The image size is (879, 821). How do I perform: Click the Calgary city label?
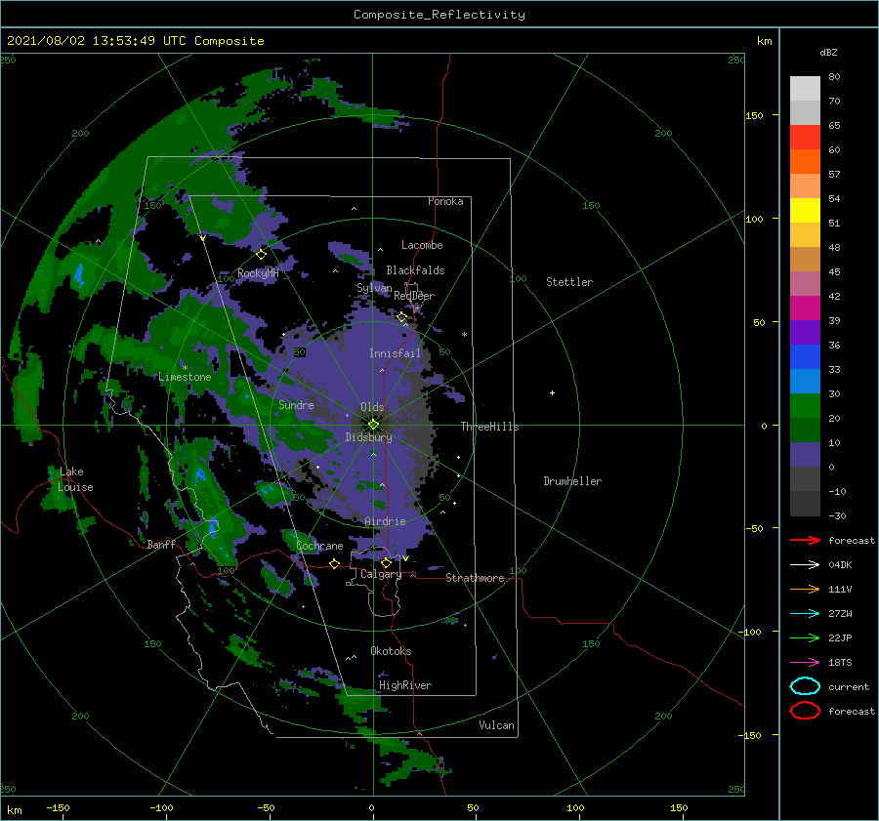tap(381, 574)
